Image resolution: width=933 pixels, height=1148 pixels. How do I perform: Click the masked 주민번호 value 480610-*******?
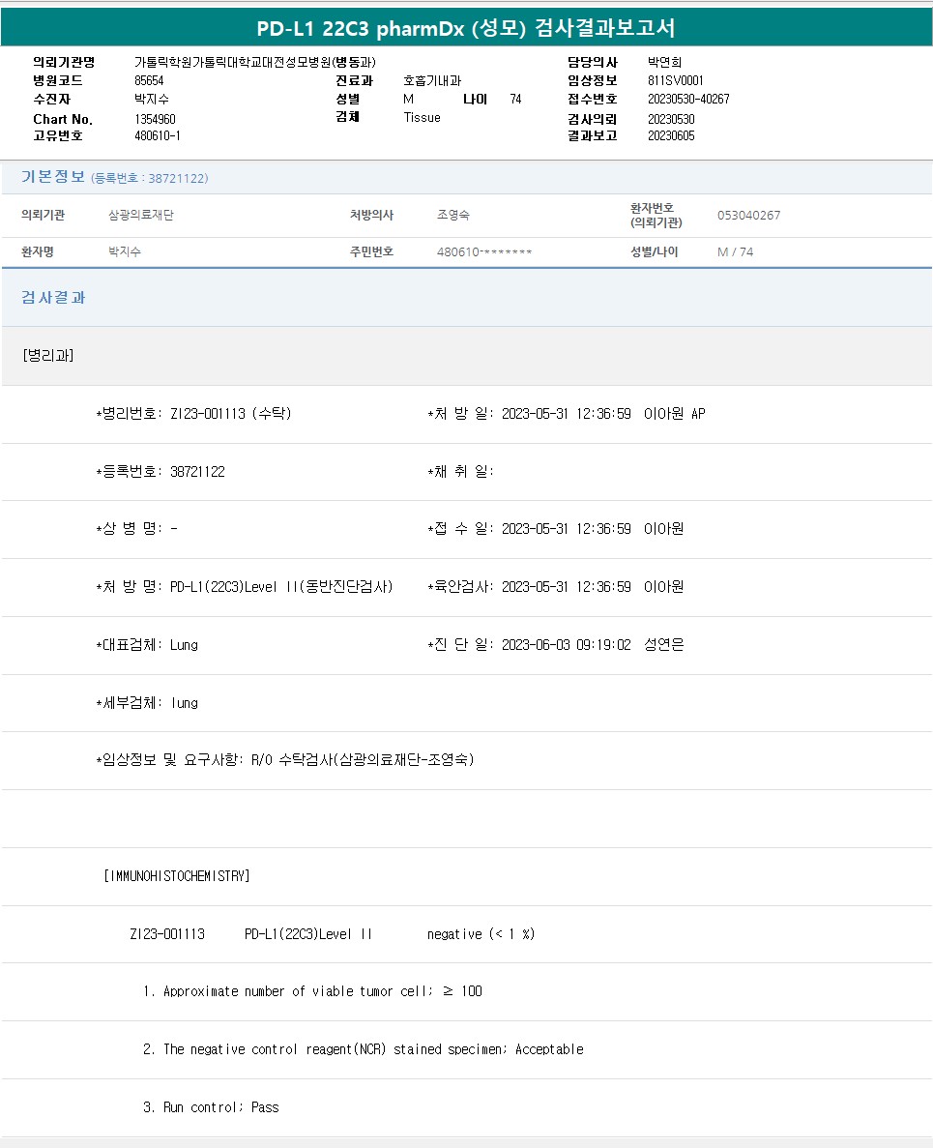484,251
